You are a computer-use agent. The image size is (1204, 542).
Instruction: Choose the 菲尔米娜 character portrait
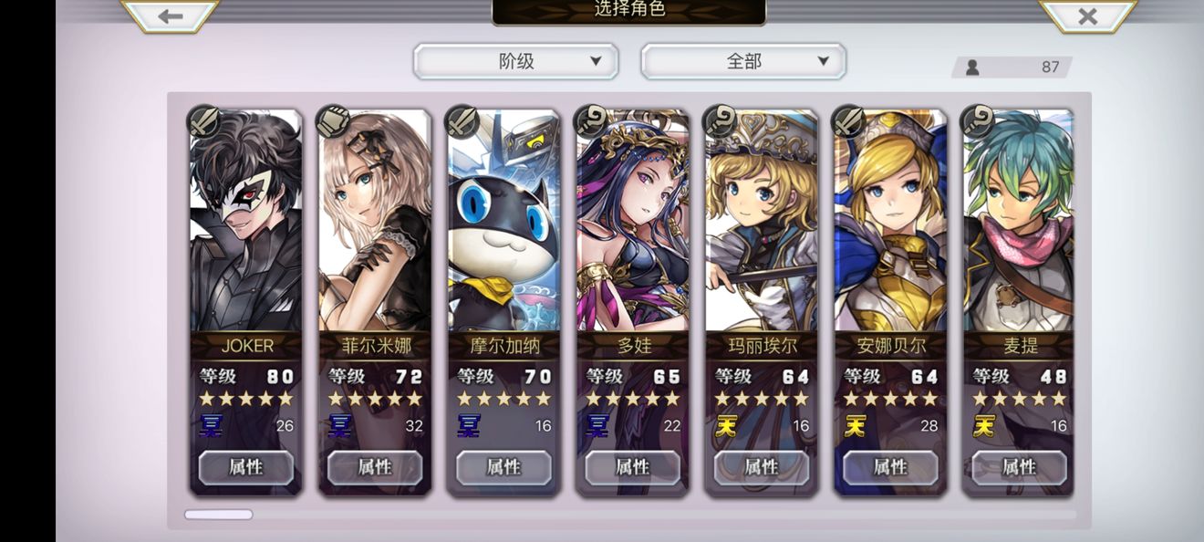pos(375,221)
